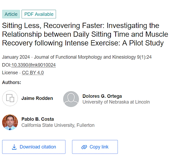Click the Authors: label
The height and width of the screenshot is (163, 176).
[x=11, y=83]
